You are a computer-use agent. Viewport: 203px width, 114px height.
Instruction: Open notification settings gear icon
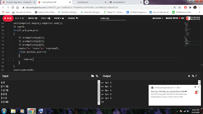(x=195, y=87)
